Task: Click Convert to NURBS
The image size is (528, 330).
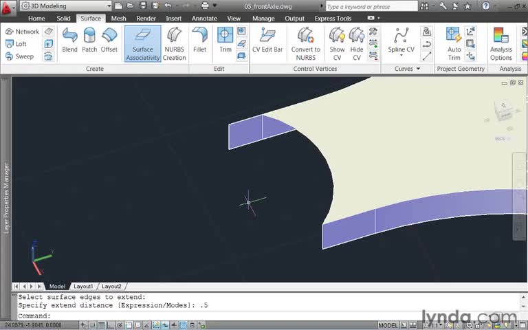Action: tap(305, 44)
